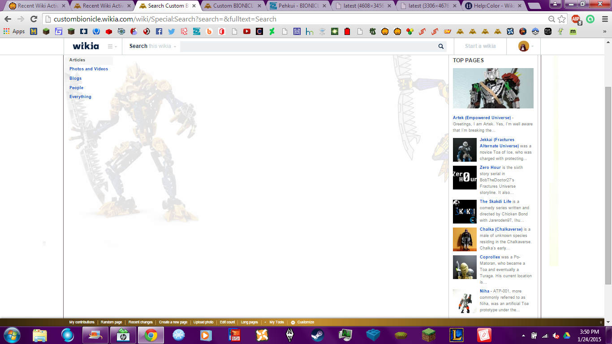Viewport: 612px width, 344px height.
Task: Launch Skyrim from the taskbar
Action: point(290,335)
